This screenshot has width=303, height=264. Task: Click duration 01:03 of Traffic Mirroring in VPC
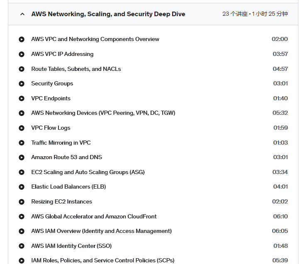click(x=281, y=143)
